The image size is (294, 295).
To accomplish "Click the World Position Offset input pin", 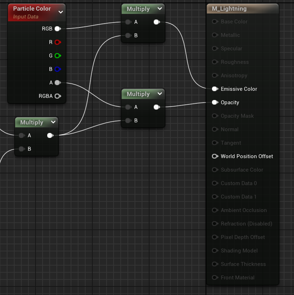I will [x=214, y=156].
